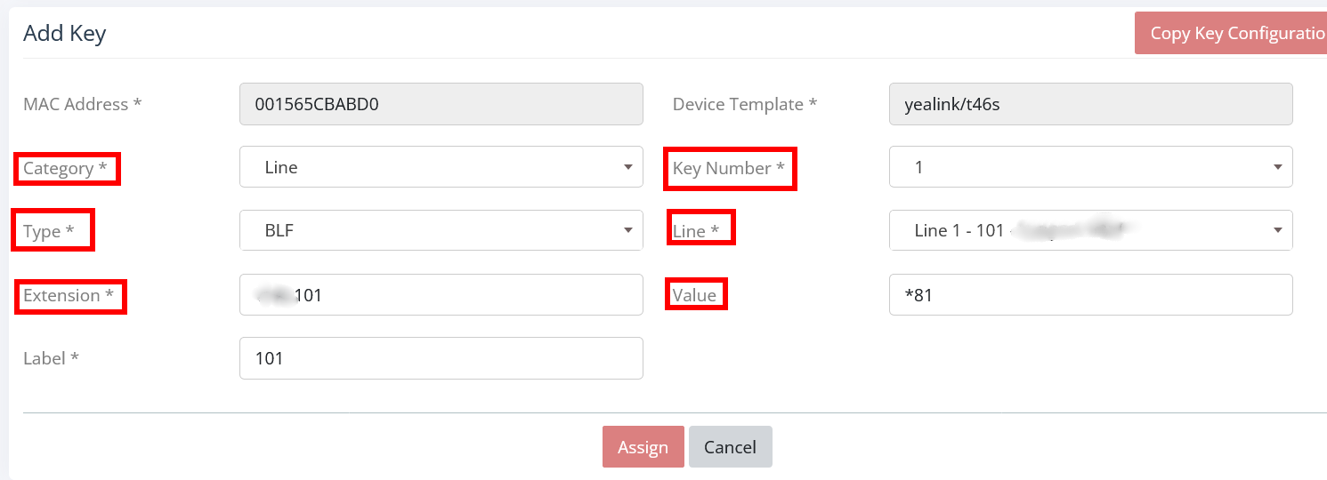Click the Copy Key Configuration button

(x=1231, y=33)
